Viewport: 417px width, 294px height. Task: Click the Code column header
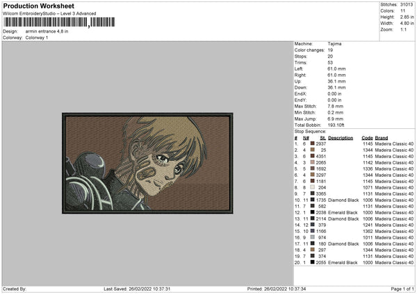[x=367, y=137]
